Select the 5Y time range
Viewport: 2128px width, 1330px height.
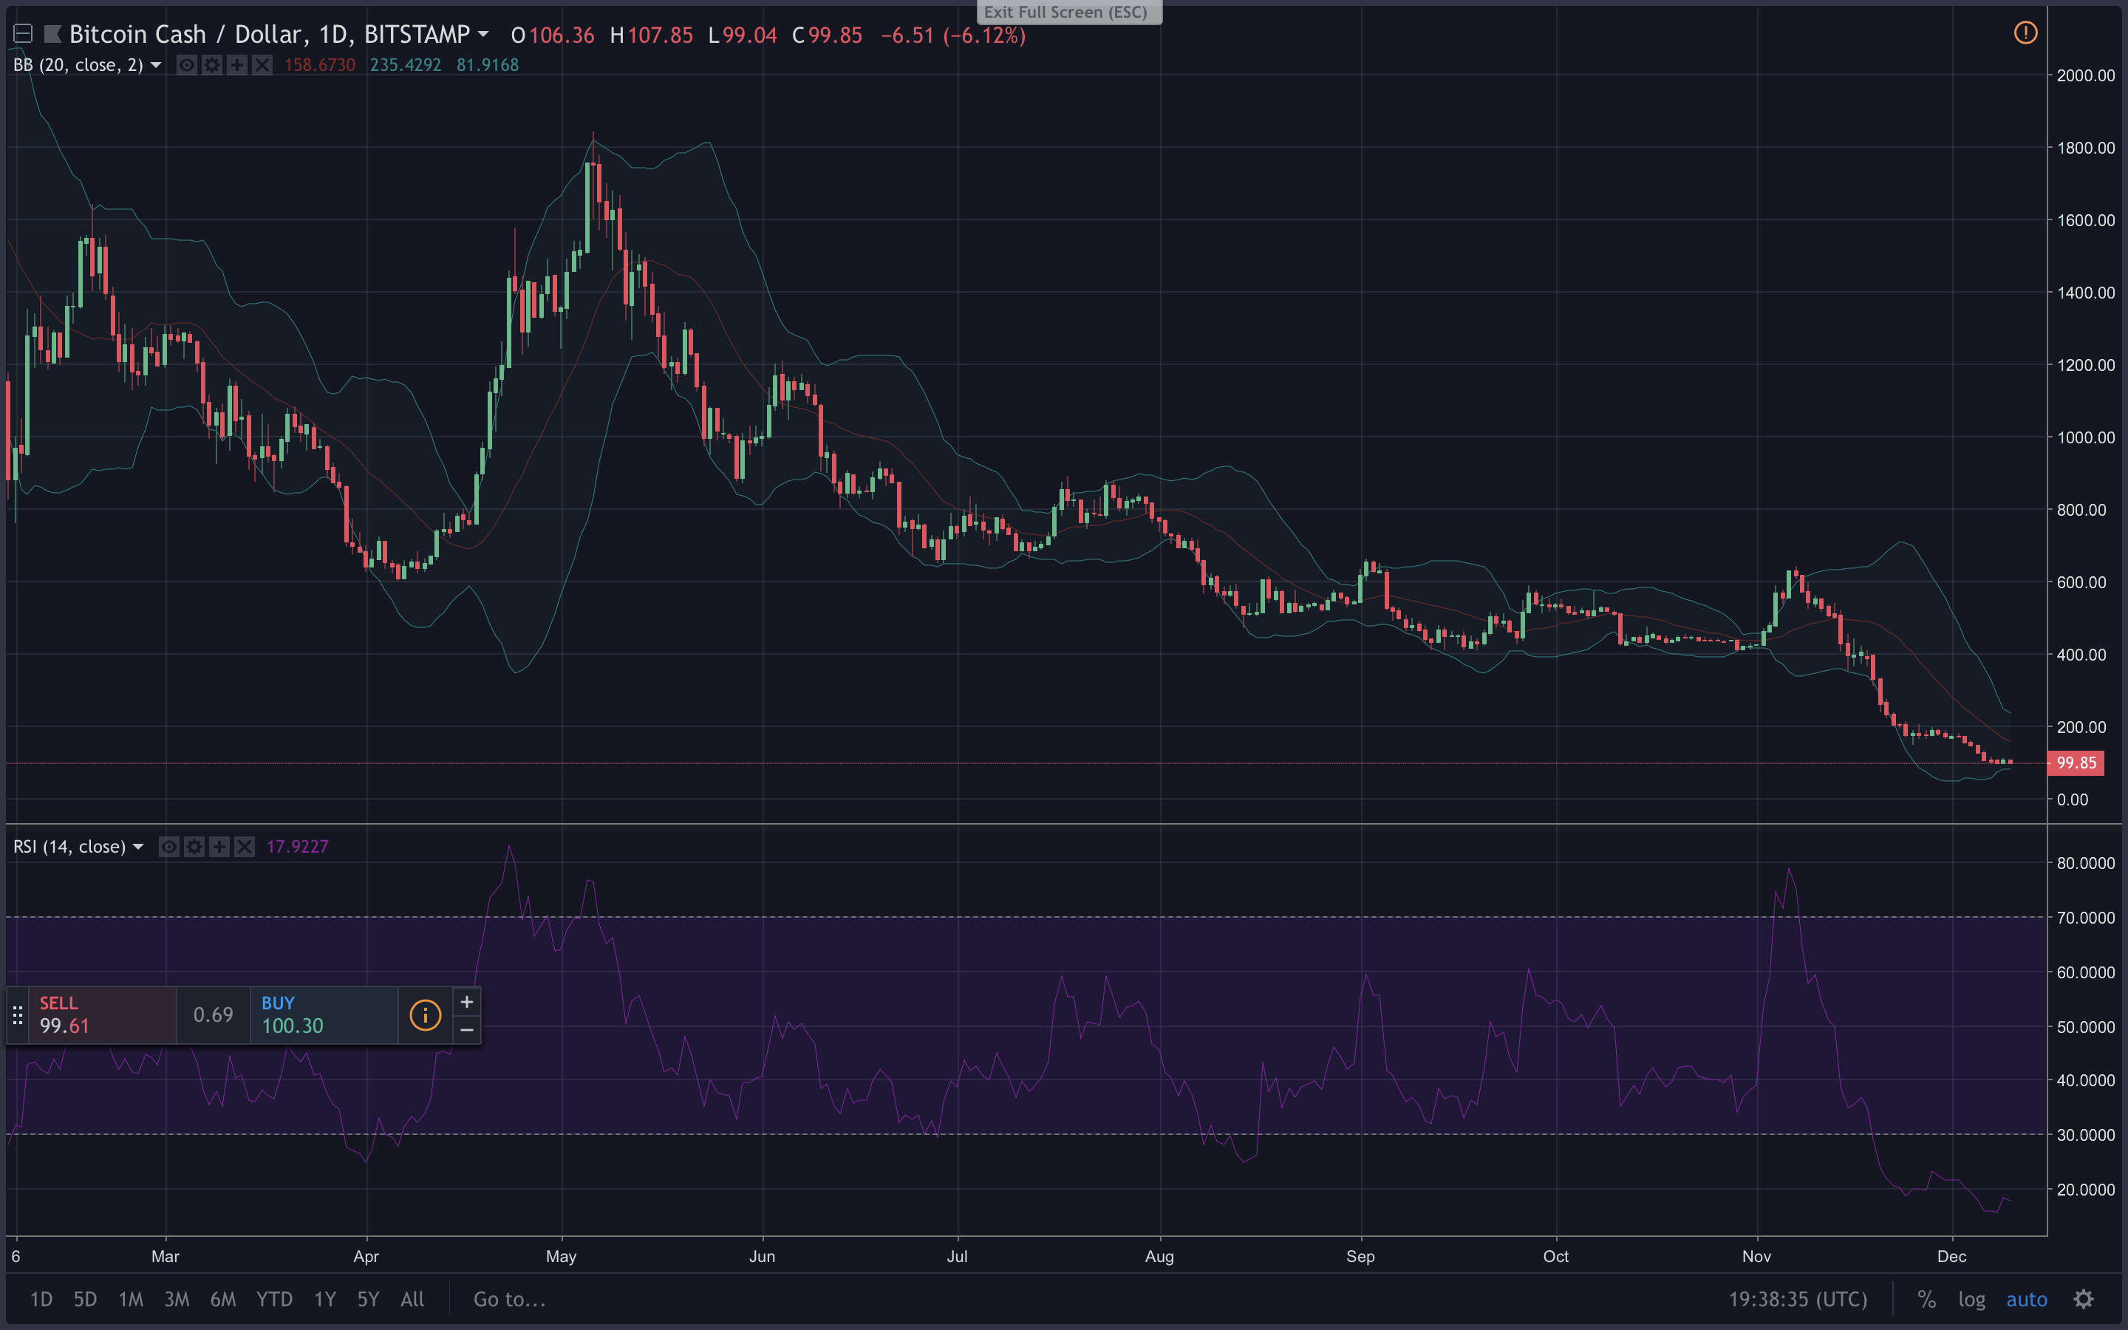tap(369, 1299)
